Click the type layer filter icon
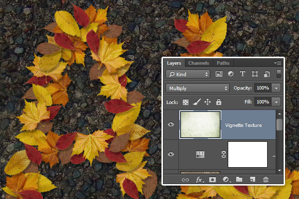This screenshot has width=299, height=199. [x=243, y=74]
